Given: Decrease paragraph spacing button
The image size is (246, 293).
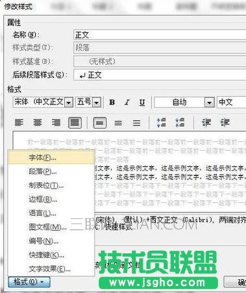Looking at the screenshot, I should click(180, 123).
